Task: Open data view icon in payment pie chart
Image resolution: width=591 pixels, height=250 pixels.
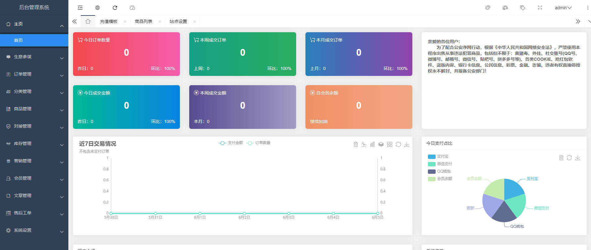Action: click(x=561, y=158)
